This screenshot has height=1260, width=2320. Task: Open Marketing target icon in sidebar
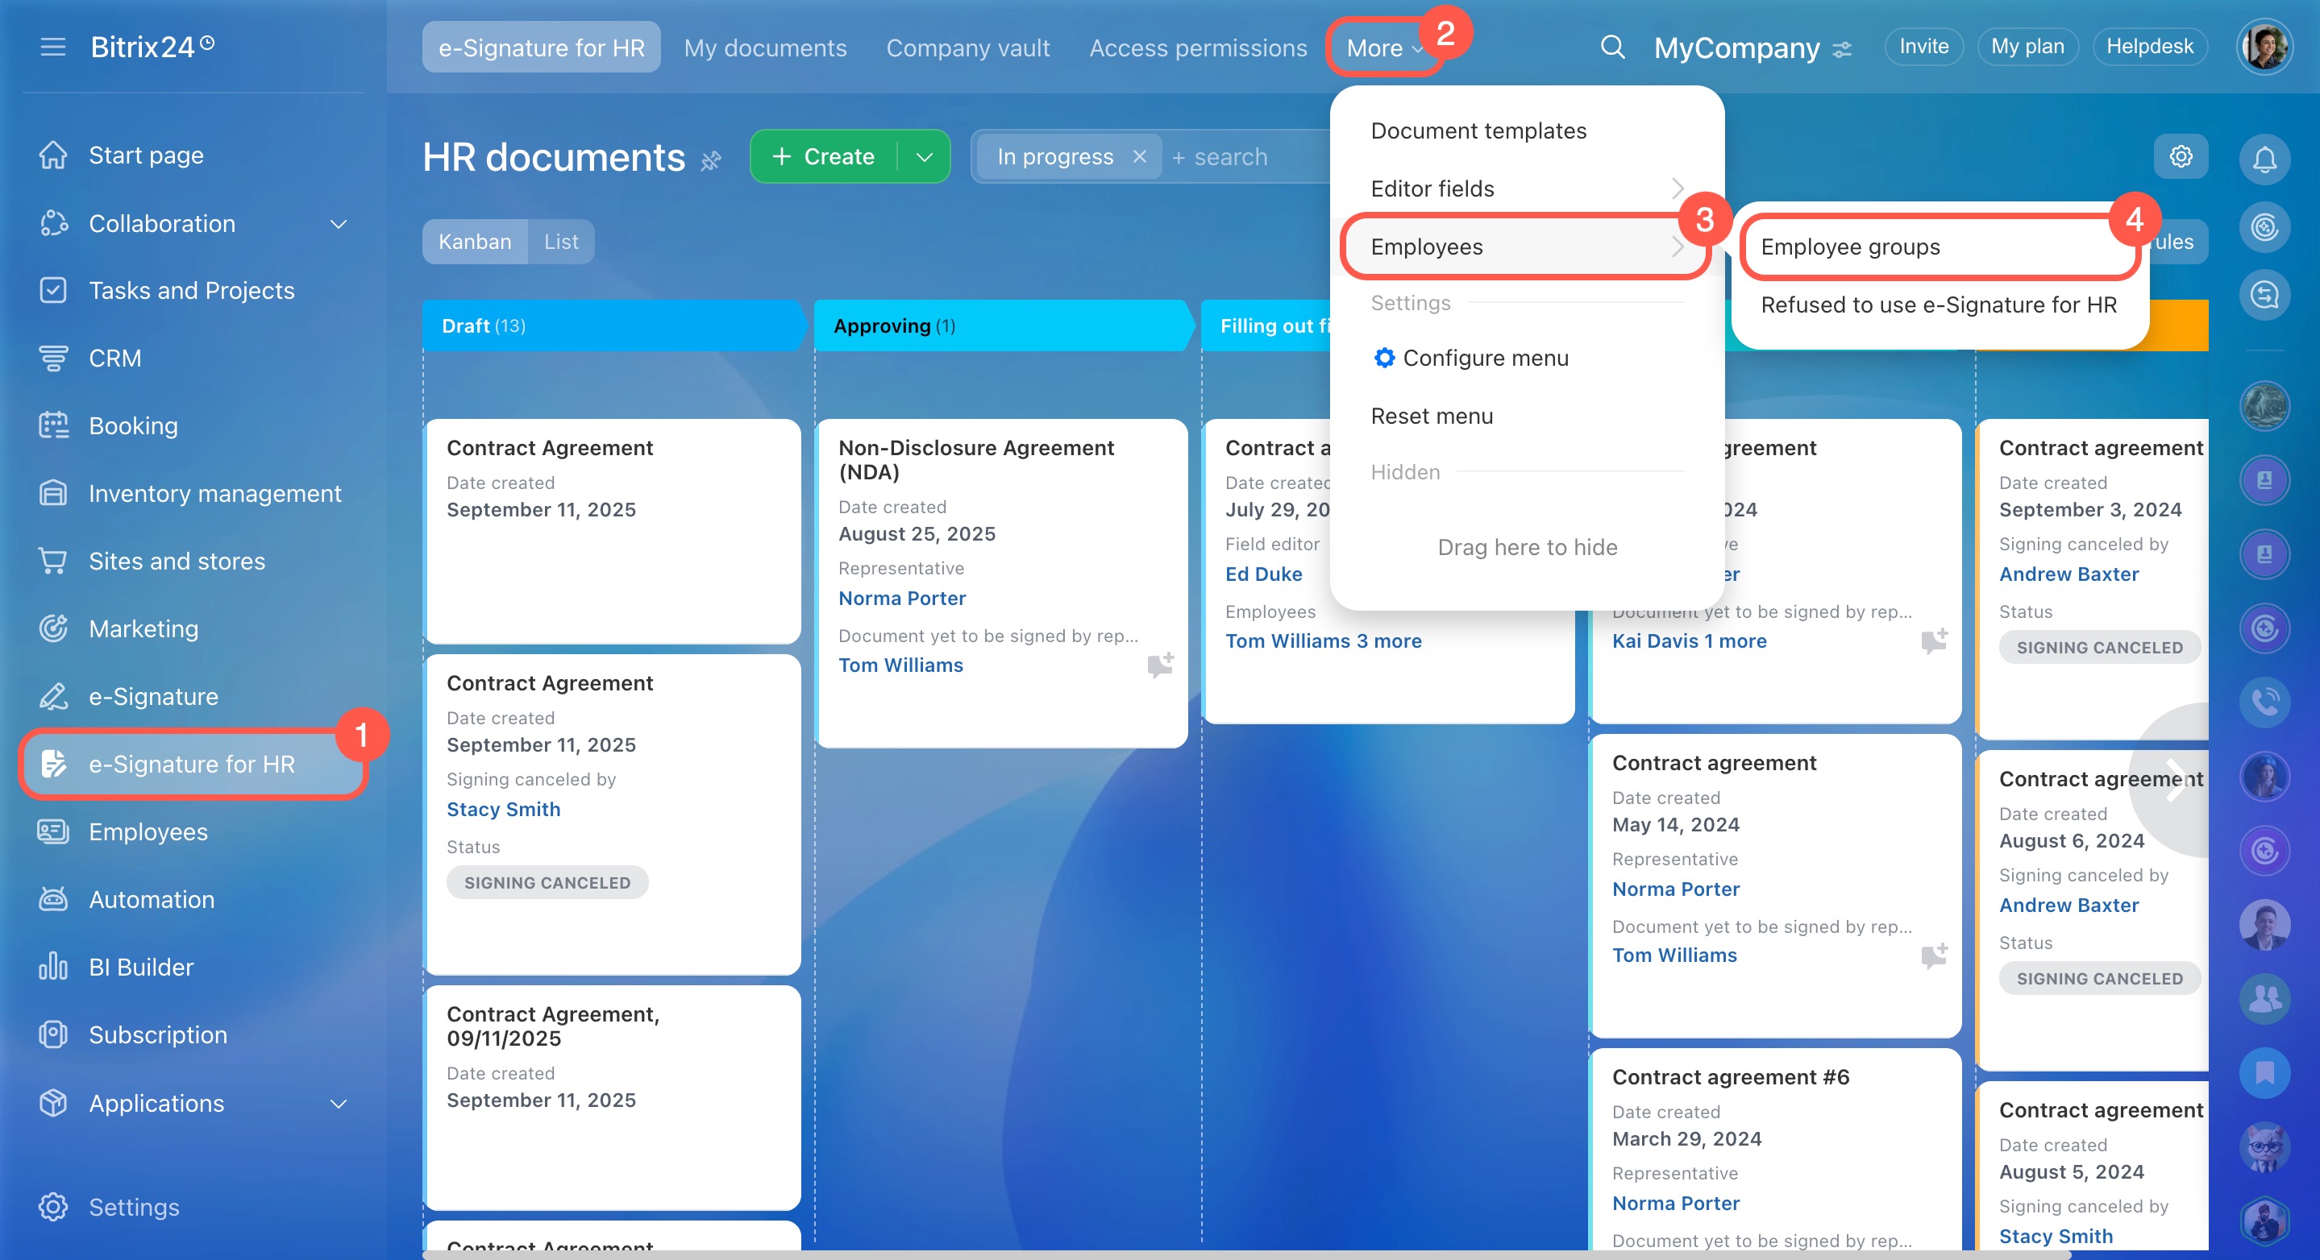(x=53, y=628)
